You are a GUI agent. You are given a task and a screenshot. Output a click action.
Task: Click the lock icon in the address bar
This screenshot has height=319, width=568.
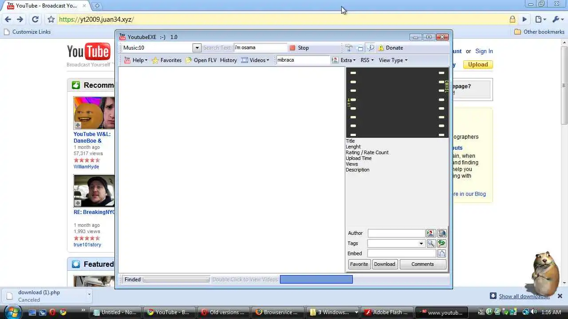513,19
